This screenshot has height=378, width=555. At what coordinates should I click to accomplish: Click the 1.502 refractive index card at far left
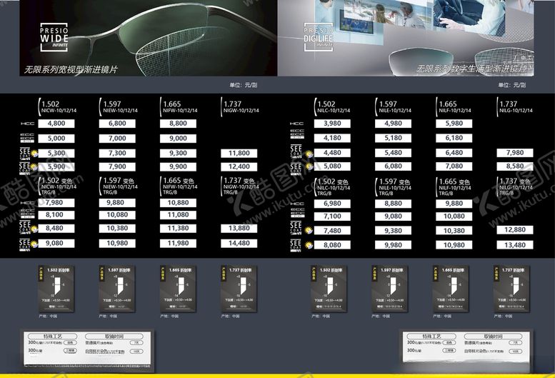(x=54, y=288)
